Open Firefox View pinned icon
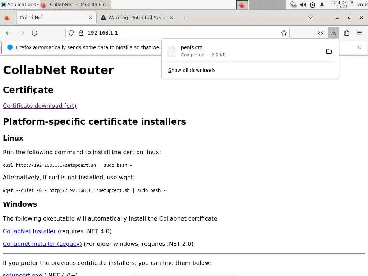This screenshot has width=368, height=276. coord(7,18)
